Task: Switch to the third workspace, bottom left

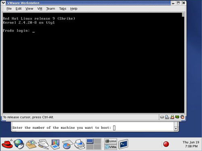Action: [90, 147]
